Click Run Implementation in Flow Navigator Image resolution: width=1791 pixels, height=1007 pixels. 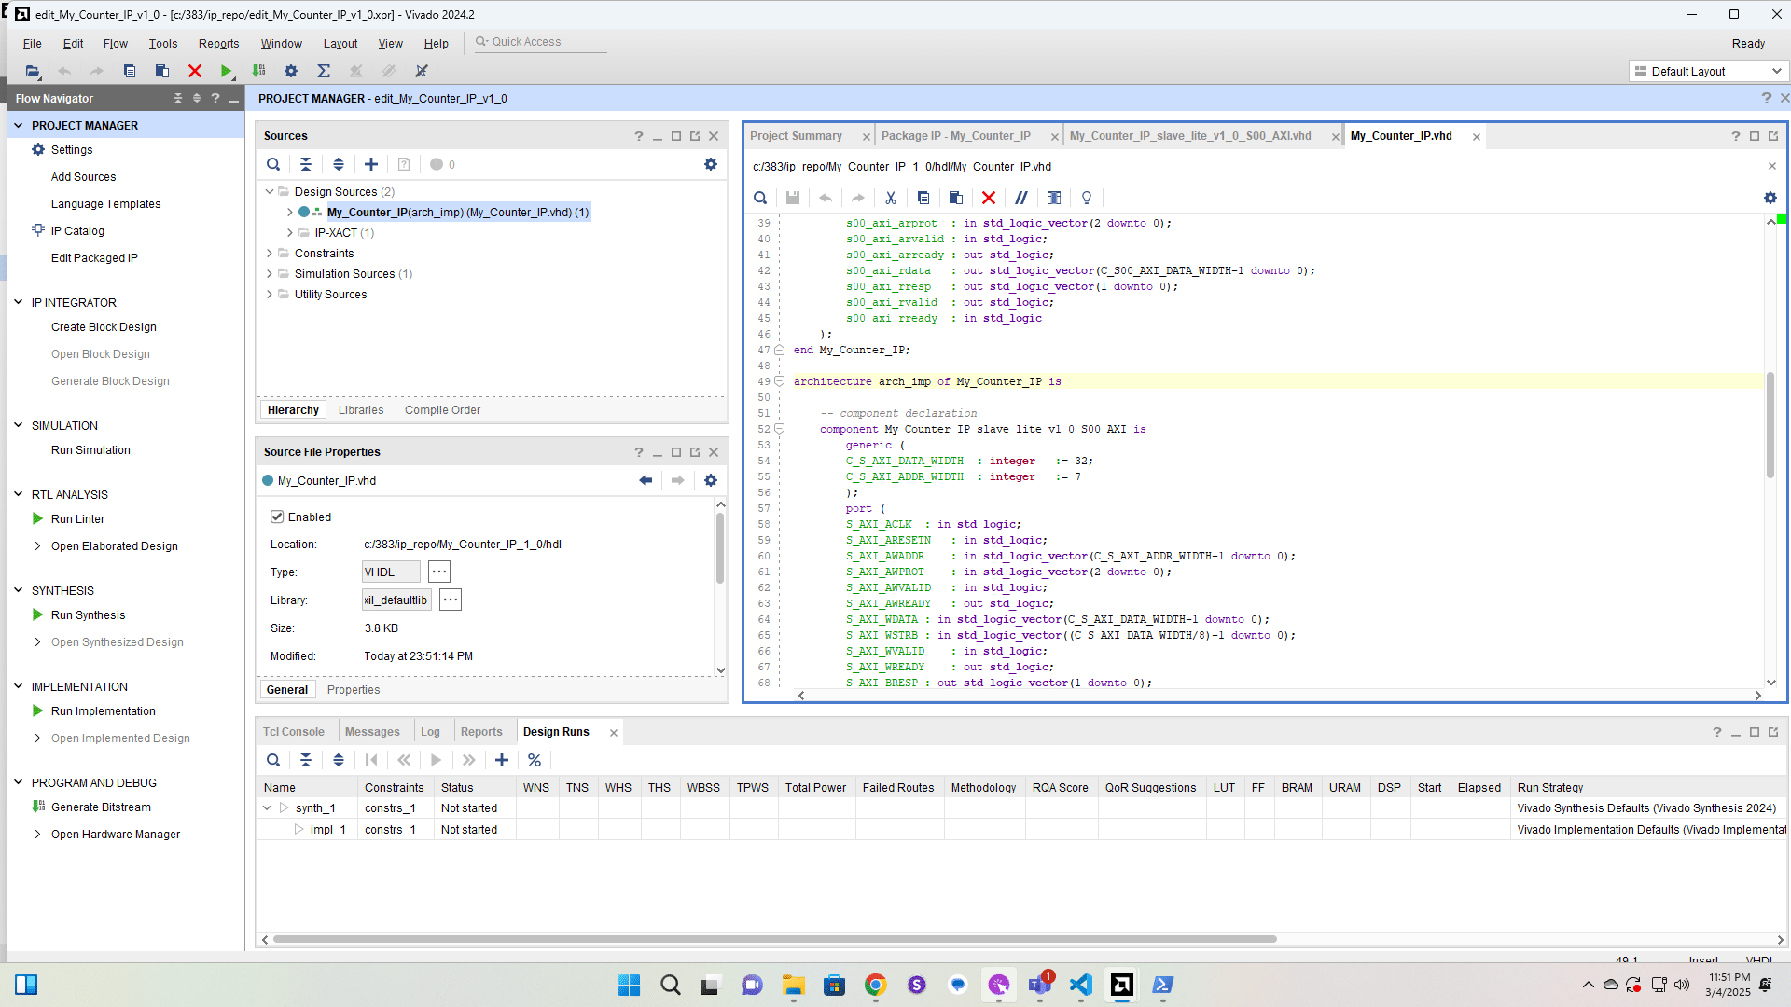click(x=103, y=710)
